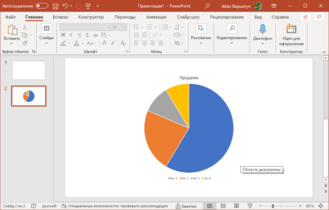
Task: Justify text in Абзац group
Action: 161,43
